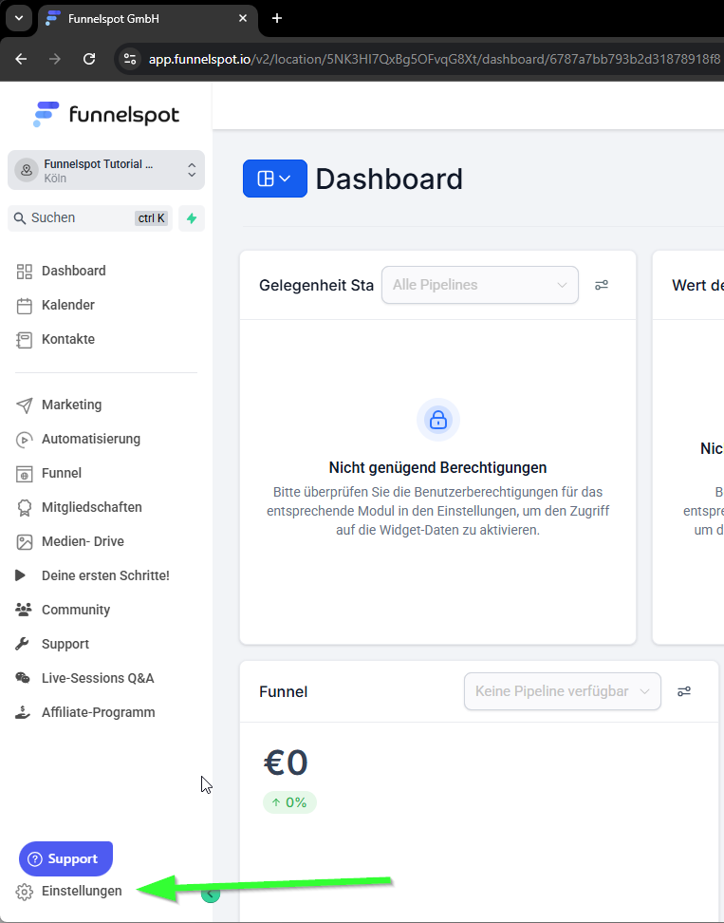Click the Dashboard page title
The image size is (724, 923).
point(389,179)
